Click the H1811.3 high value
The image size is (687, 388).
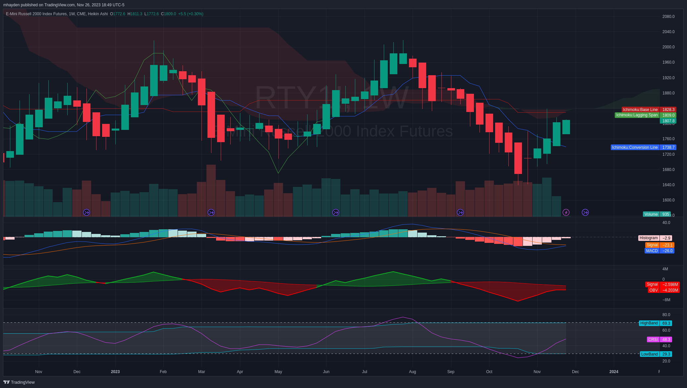pyautogui.click(x=135, y=14)
